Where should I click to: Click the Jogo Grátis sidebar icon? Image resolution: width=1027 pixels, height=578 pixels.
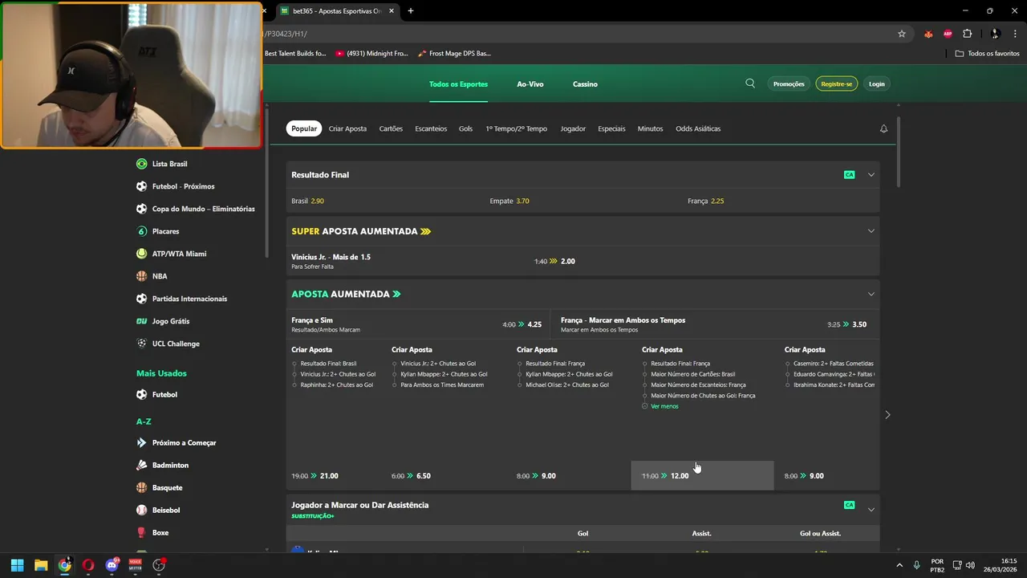(142, 321)
